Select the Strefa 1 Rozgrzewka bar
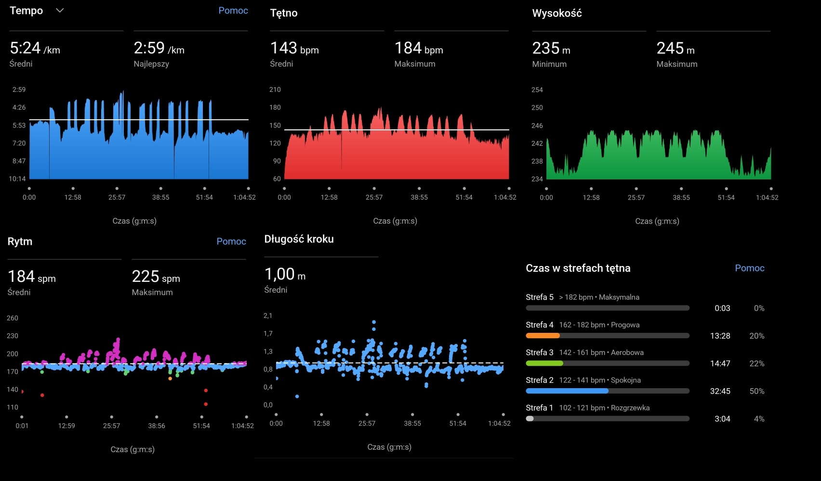 point(530,418)
